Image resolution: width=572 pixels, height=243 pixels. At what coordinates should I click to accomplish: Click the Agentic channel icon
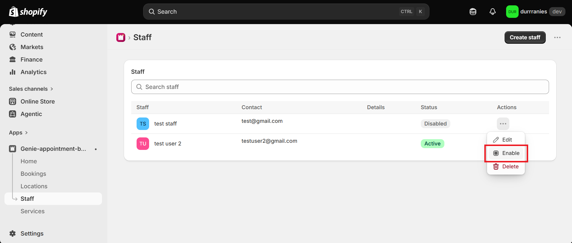tap(13, 114)
